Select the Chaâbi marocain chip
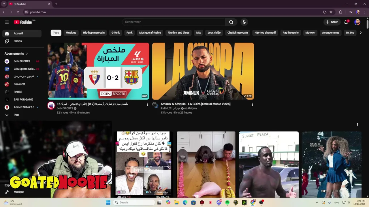The width and height of the screenshot is (369, 207). pos(238,33)
